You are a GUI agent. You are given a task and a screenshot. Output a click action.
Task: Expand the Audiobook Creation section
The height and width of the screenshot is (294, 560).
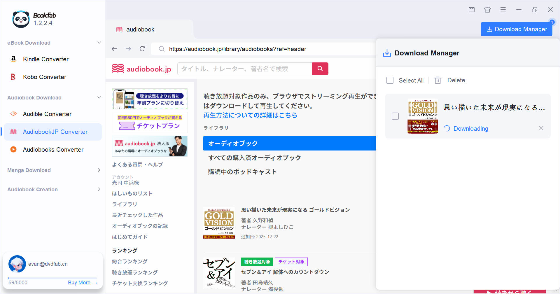coord(99,189)
